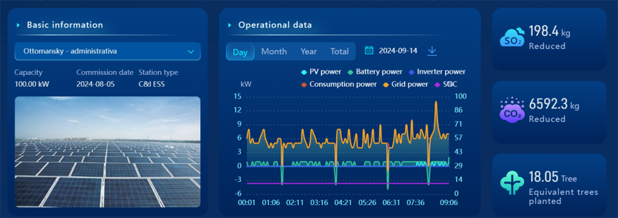The image size is (618, 218).
Task: Select the Day tab
Action: 240,52
